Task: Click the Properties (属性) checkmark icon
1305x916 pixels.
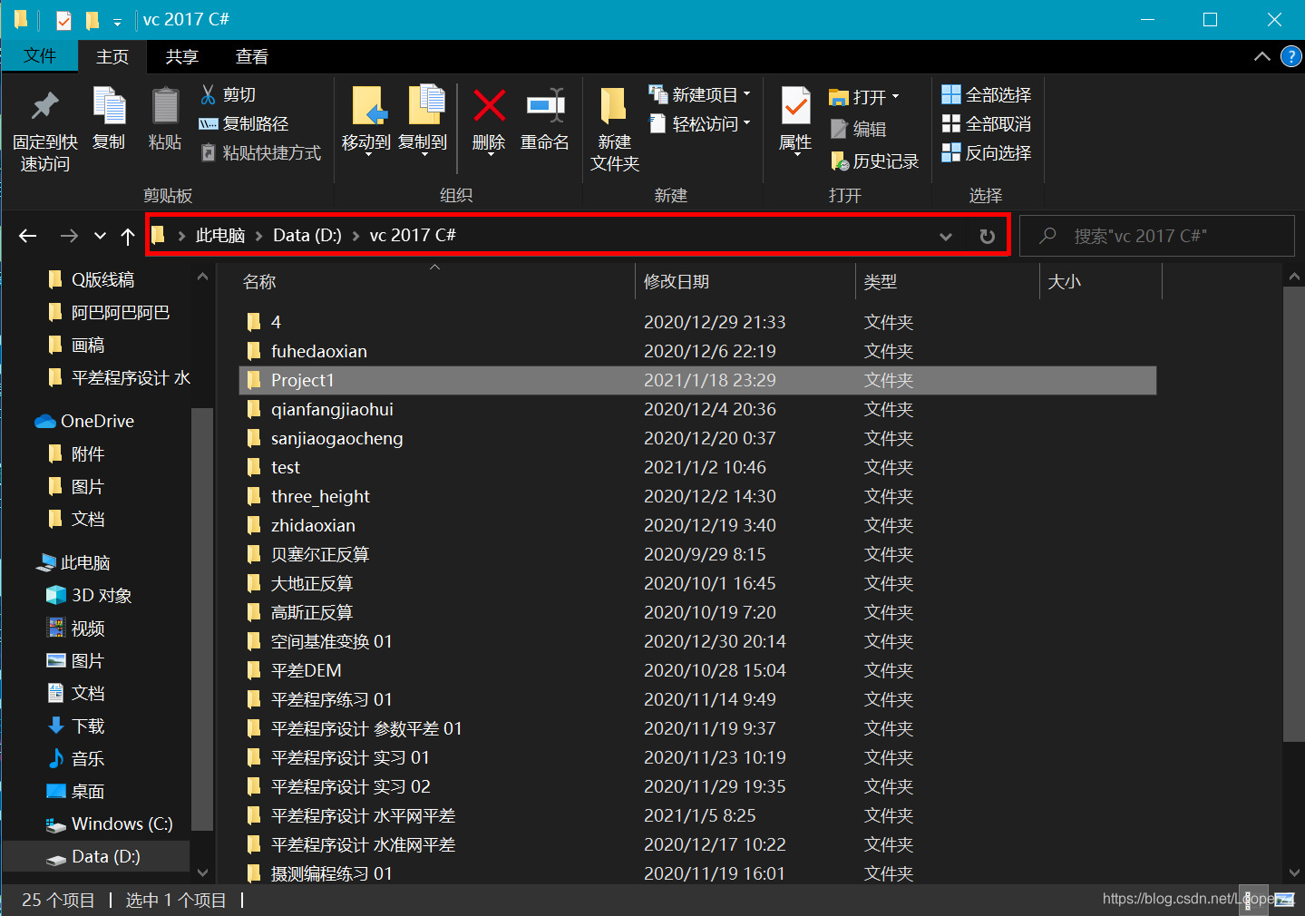Action: (x=796, y=107)
